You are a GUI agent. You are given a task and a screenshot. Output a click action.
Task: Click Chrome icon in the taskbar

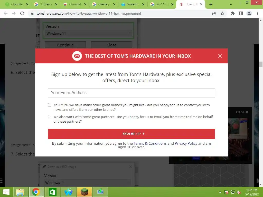(x=36, y=192)
